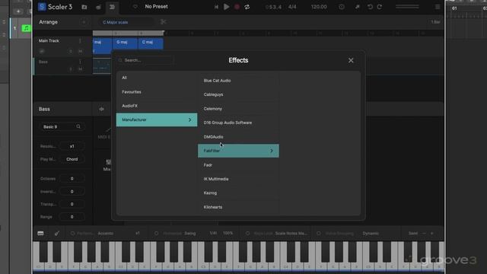This screenshot has height=274, width=487.
Task: Open the Scale Notes Ma... dropdown
Action: coord(291,234)
